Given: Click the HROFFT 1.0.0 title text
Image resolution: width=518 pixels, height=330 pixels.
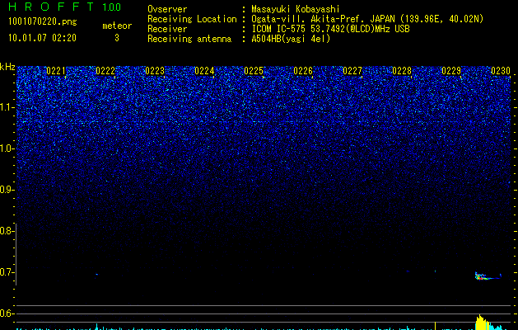Looking at the screenshot, I should (64, 7).
